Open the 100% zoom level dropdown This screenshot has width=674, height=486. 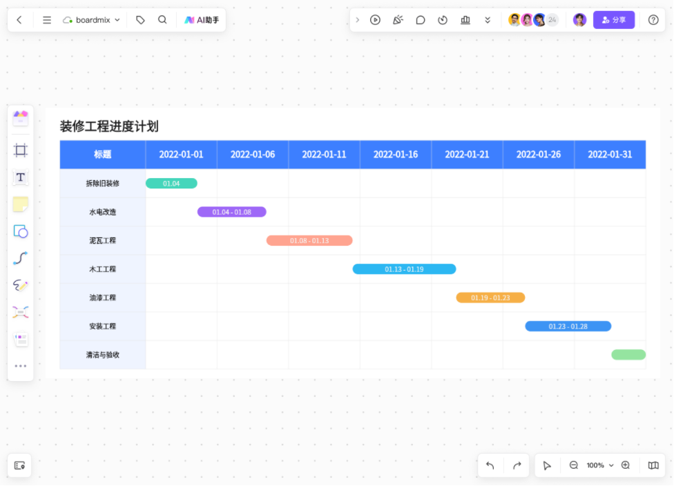click(600, 465)
